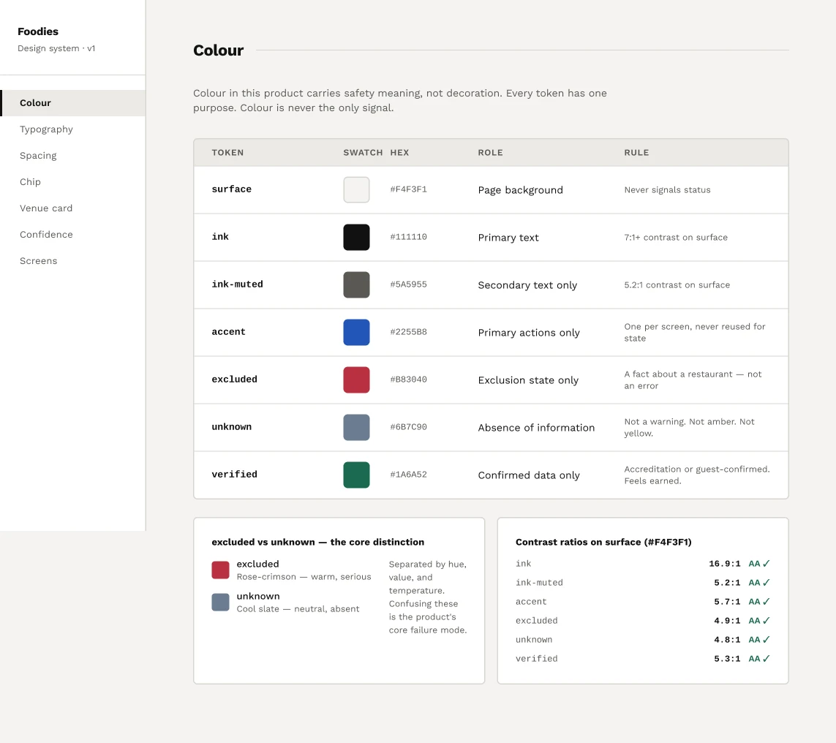The image size is (836, 743).
Task: Click the green verified swatch
Action: (356, 475)
